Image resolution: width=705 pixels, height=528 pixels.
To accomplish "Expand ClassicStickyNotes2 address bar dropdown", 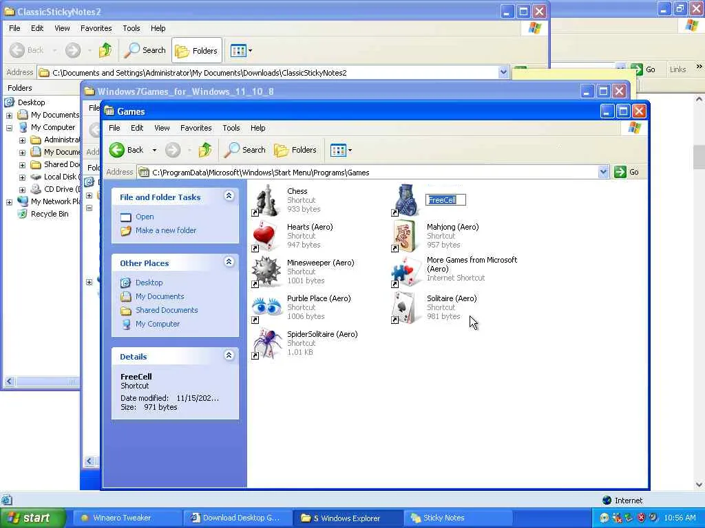I will (x=503, y=72).
